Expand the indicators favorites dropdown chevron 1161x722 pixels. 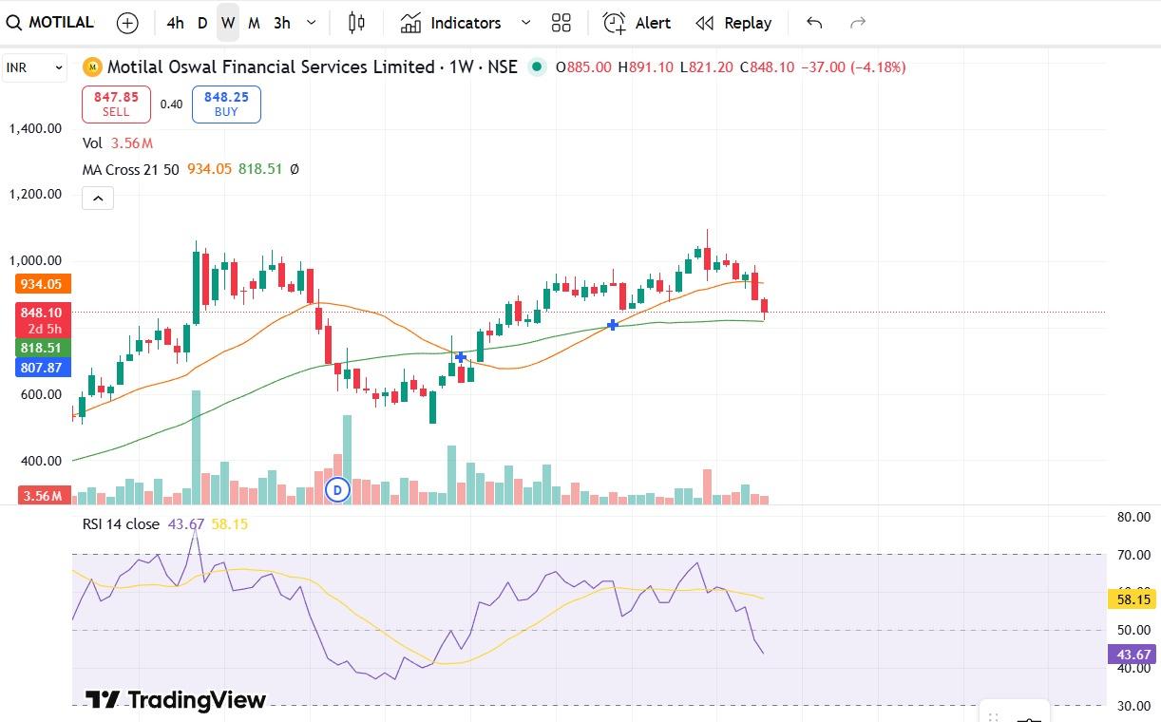click(x=525, y=23)
